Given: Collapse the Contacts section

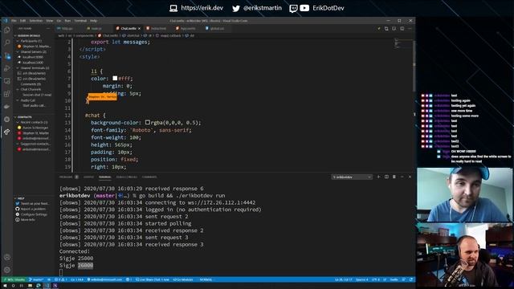Looking at the screenshot, I should pyautogui.click(x=23, y=117).
